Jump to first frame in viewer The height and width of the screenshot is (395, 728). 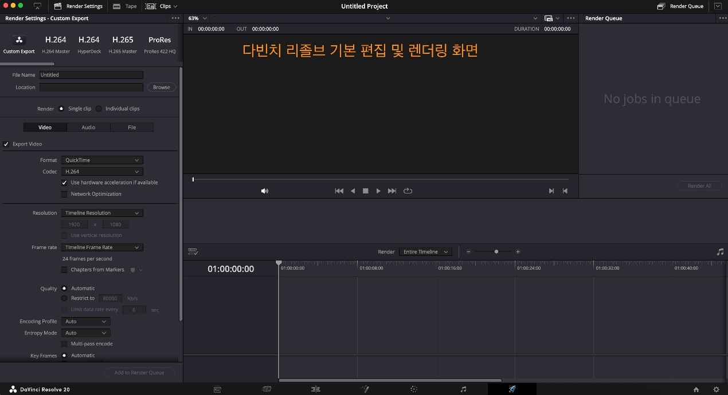click(x=339, y=191)
